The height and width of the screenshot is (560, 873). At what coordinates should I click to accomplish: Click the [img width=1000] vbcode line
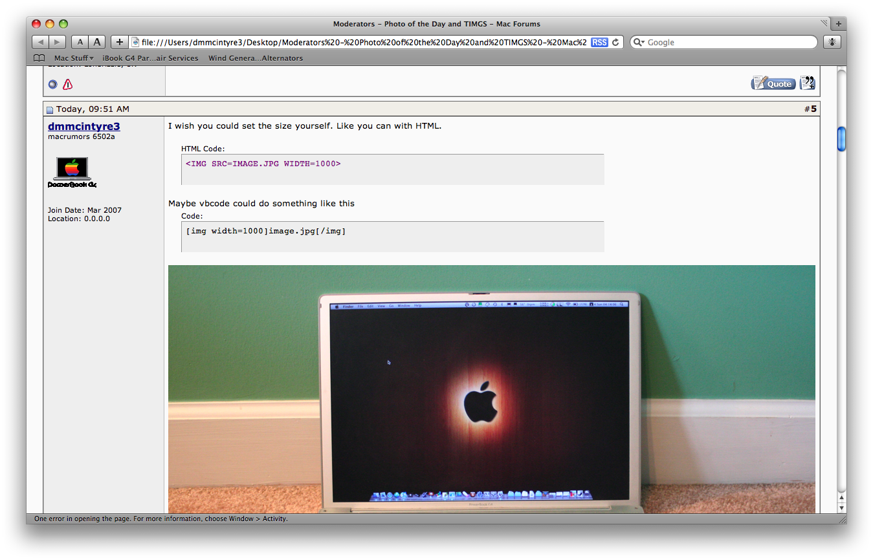(266, 231)
